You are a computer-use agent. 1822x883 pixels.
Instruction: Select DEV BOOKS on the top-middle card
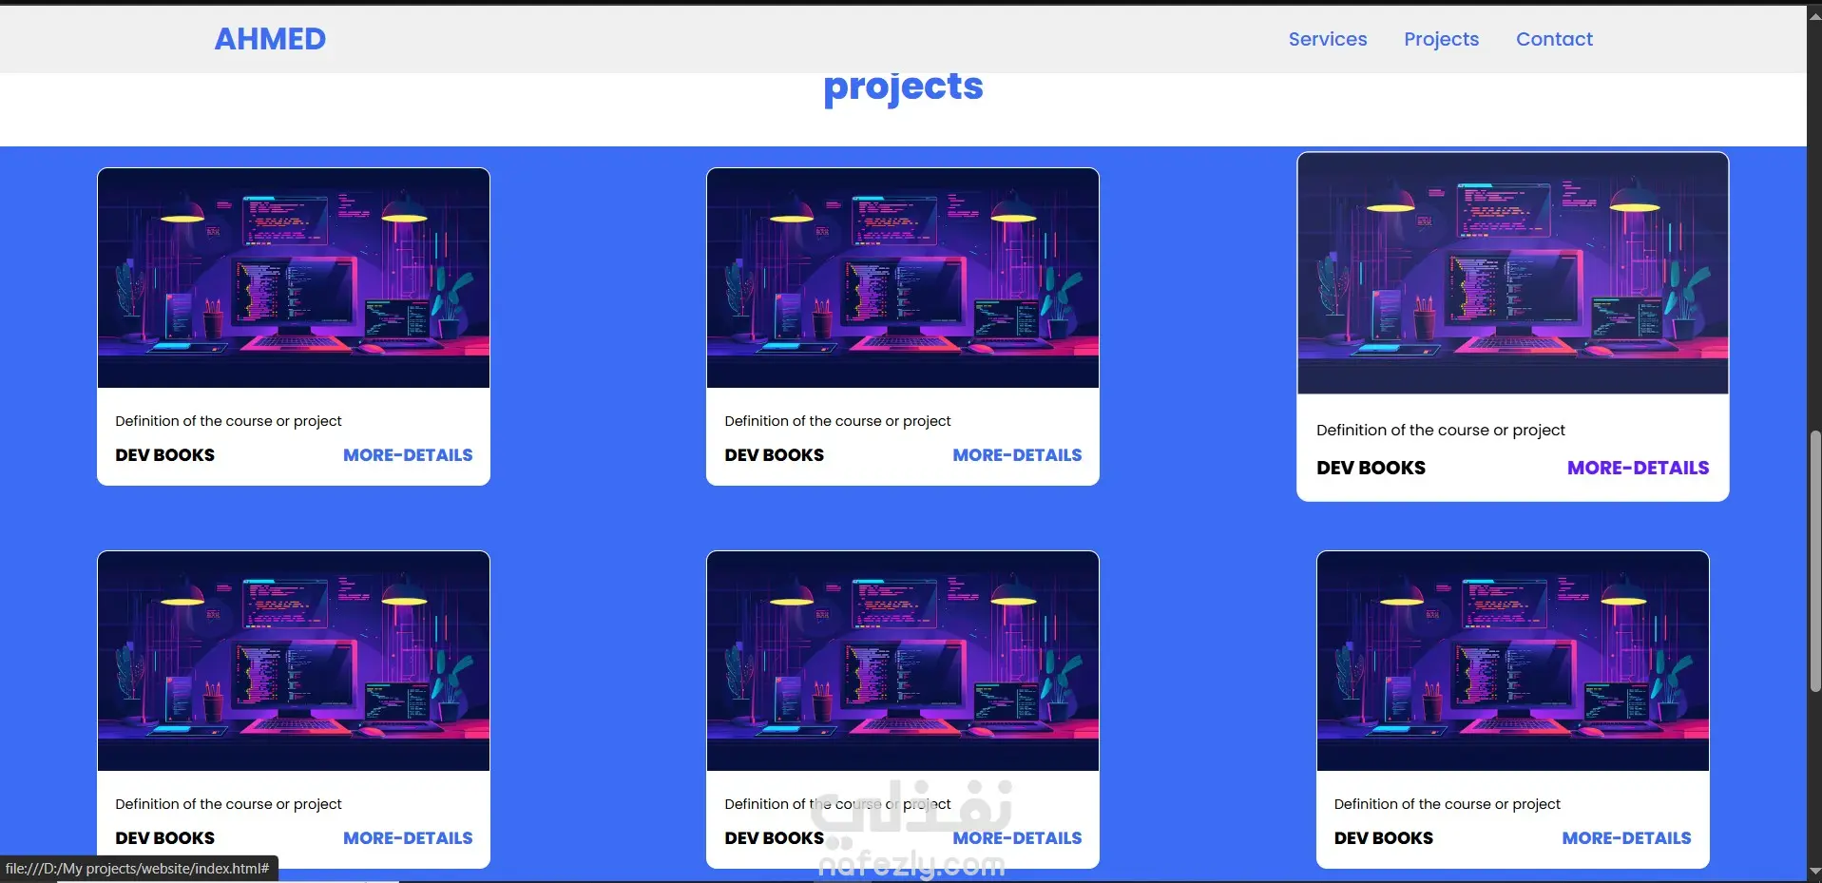coord(775,455)
